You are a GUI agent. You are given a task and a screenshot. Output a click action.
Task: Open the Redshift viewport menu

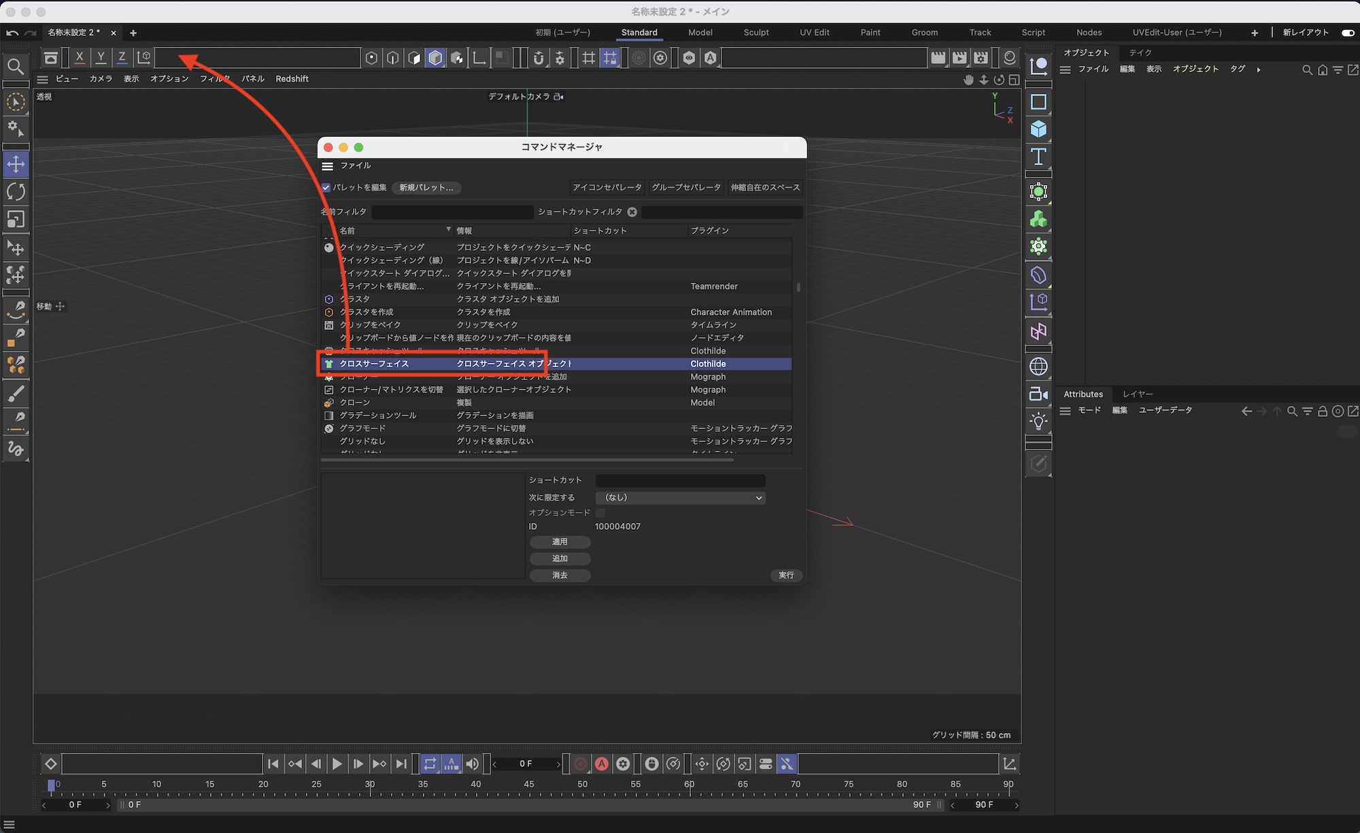[x=292, y=79]
